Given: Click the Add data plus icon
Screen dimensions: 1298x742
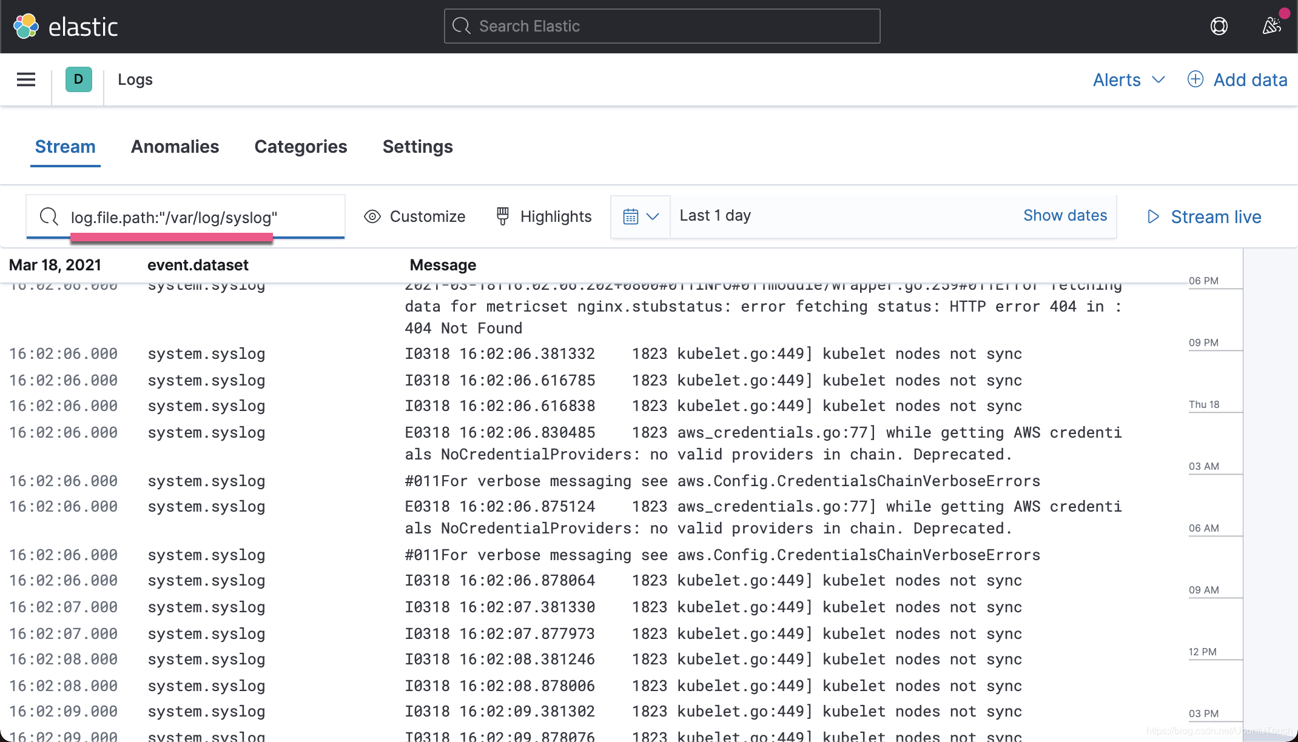Looking at the screenshot, I should 1195,79.
